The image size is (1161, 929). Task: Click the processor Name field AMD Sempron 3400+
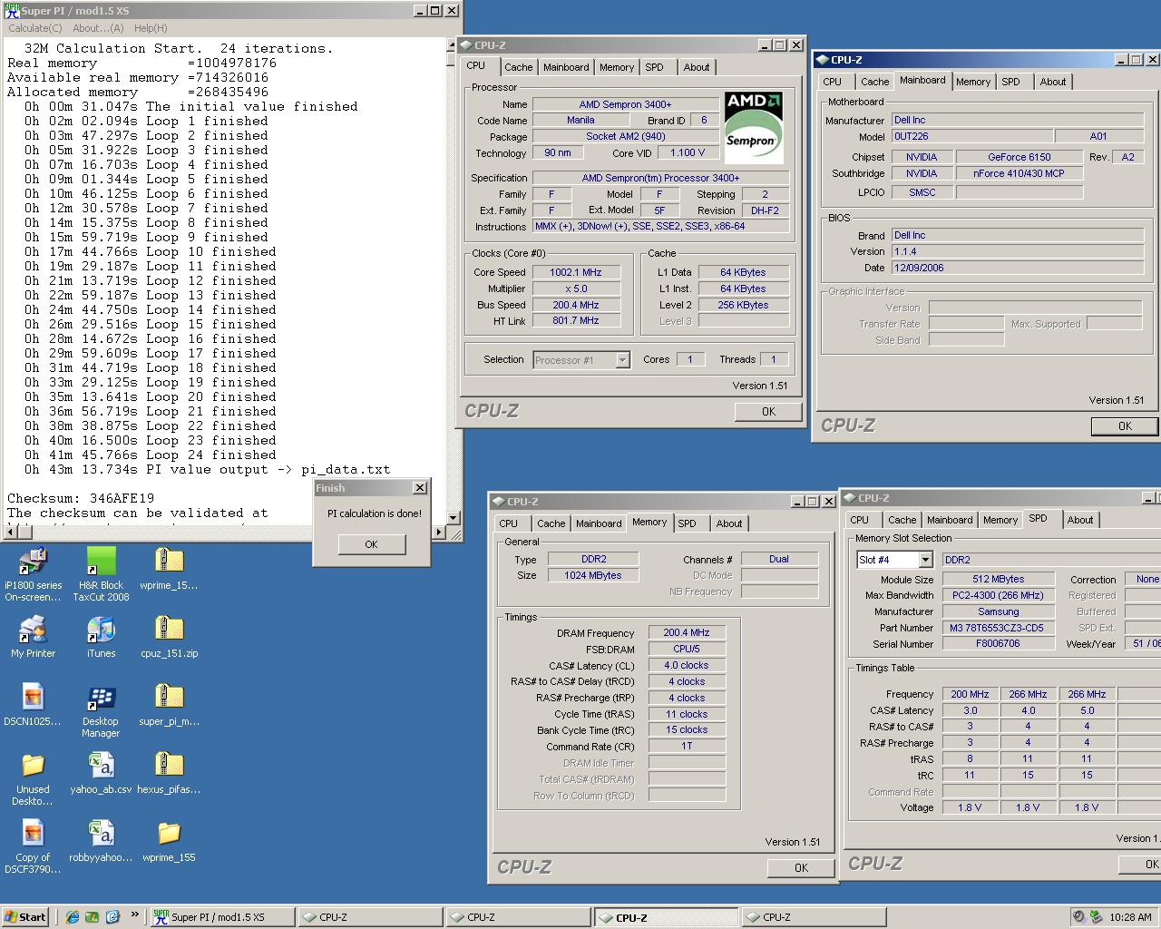pos(625,104)
